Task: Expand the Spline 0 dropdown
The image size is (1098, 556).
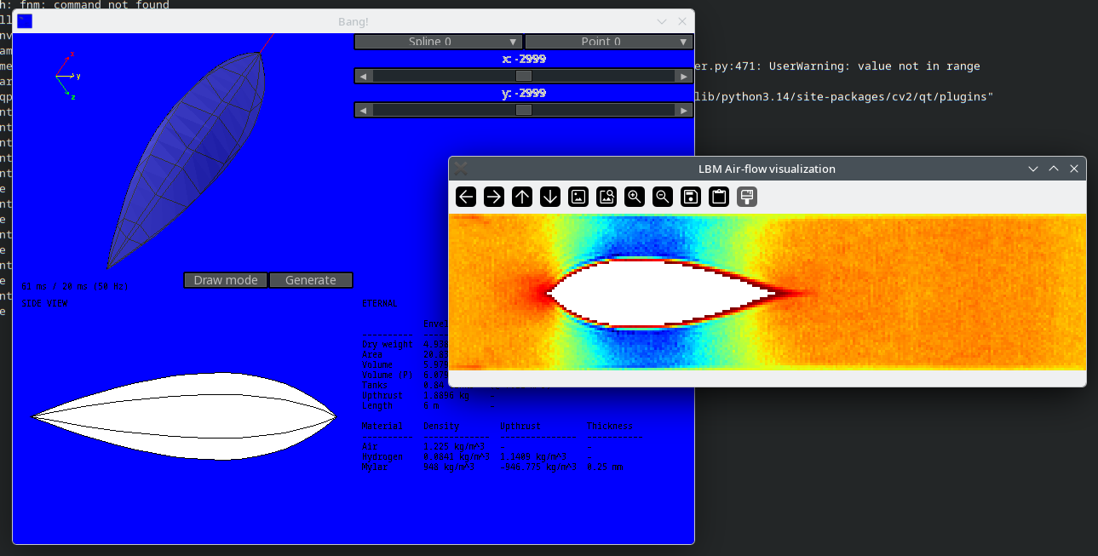Action: point(439,42)
